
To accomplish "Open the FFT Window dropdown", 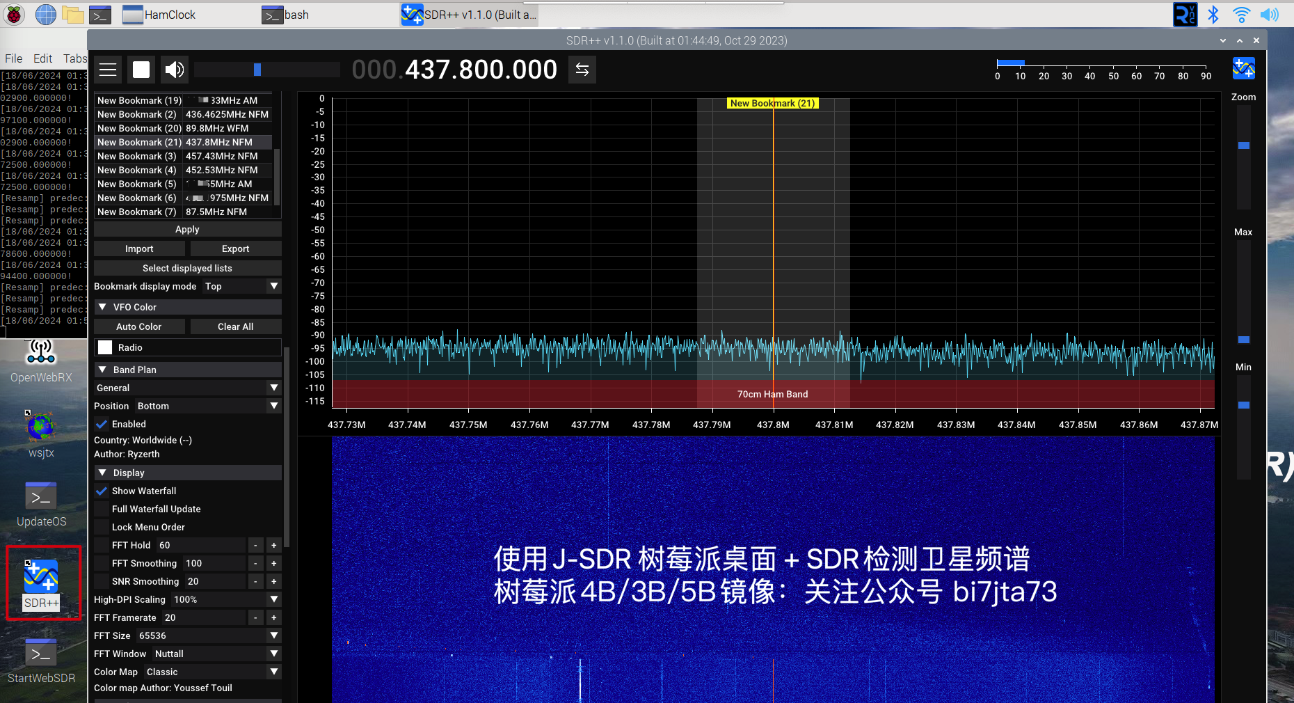I will click(x=216, y=654).
